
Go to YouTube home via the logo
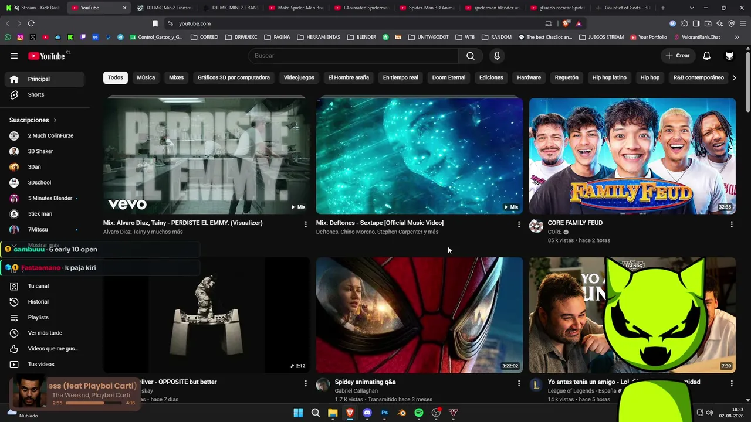[46, 56]
